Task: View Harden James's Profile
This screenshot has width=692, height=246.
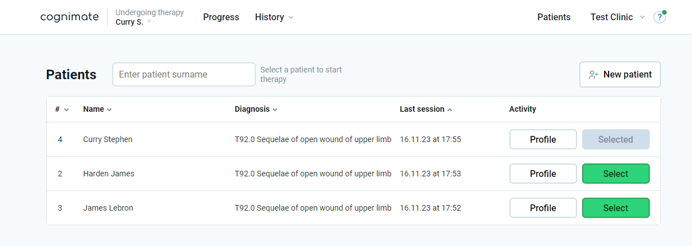Action: click(x=543, y=174)
